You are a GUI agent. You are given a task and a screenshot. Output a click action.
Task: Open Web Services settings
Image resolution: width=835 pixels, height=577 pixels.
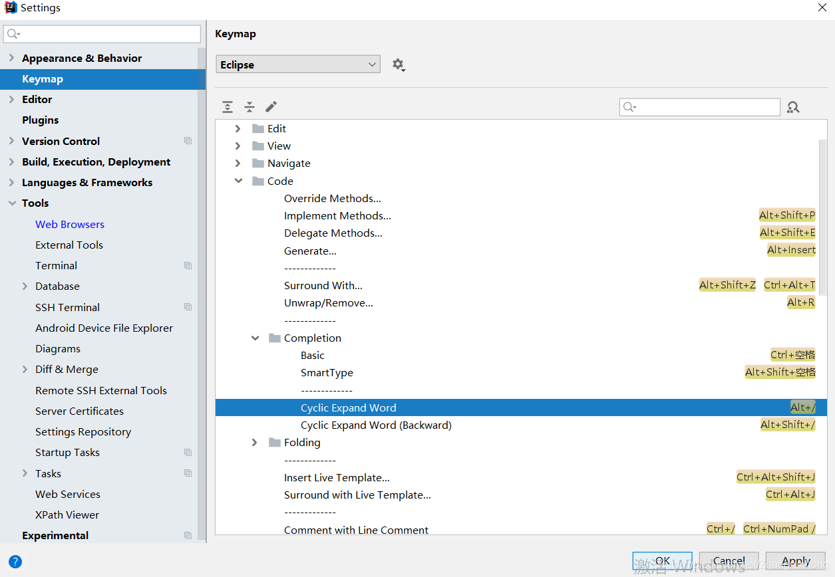tap(68, 494)
